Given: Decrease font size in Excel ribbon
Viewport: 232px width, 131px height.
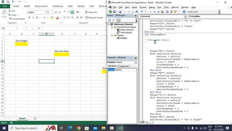Looking at the screenshot, I should click(59, 12).
